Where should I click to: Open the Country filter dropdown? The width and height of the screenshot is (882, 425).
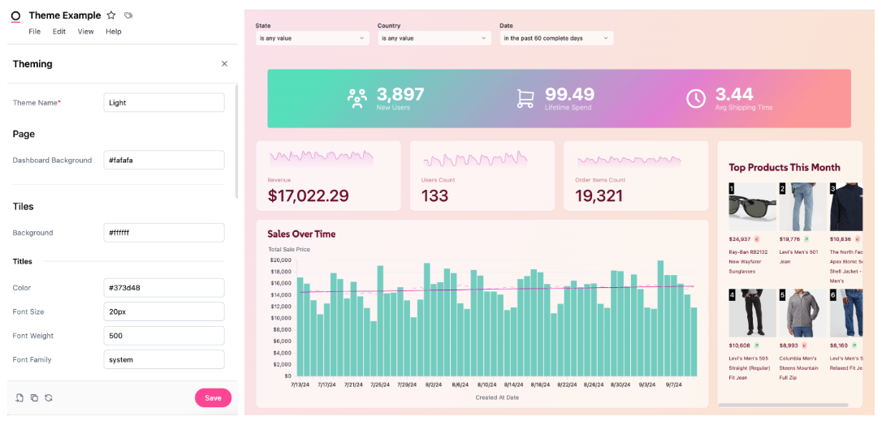pyautogui.click(x=434, y=38)
